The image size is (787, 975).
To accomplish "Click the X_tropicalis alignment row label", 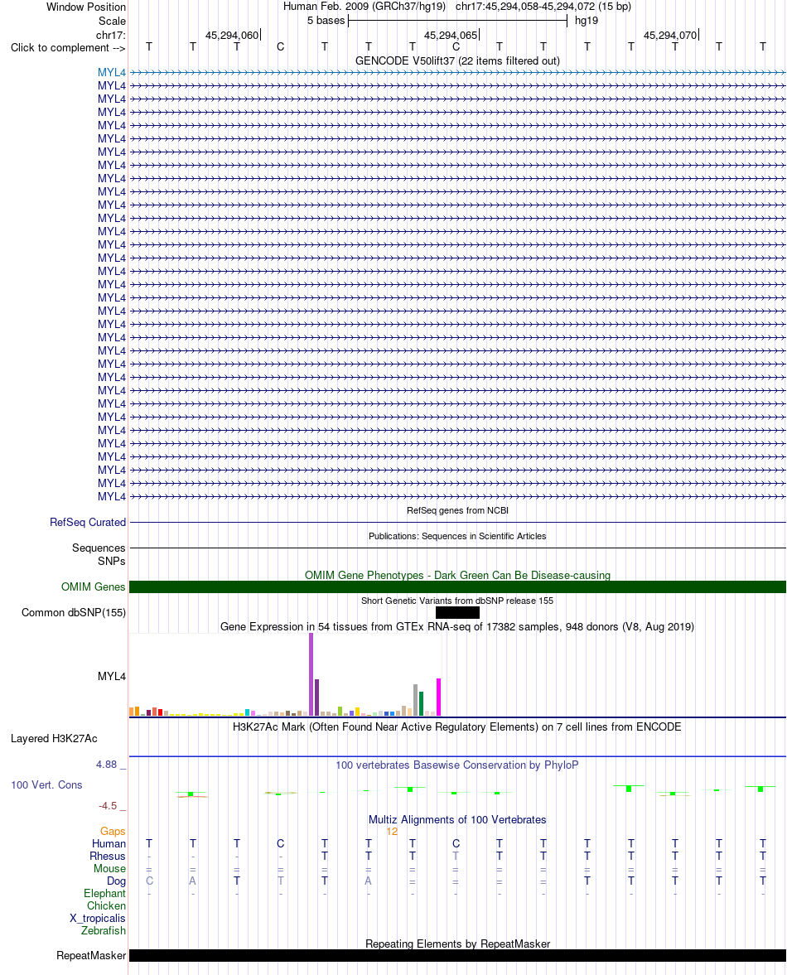I will pos(98,919).
